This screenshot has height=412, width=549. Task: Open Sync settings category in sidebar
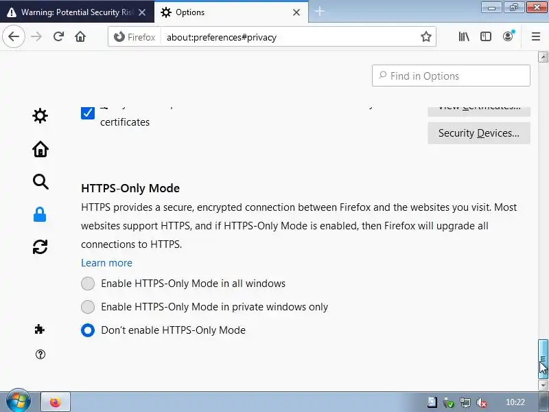(x=40, y=247)
